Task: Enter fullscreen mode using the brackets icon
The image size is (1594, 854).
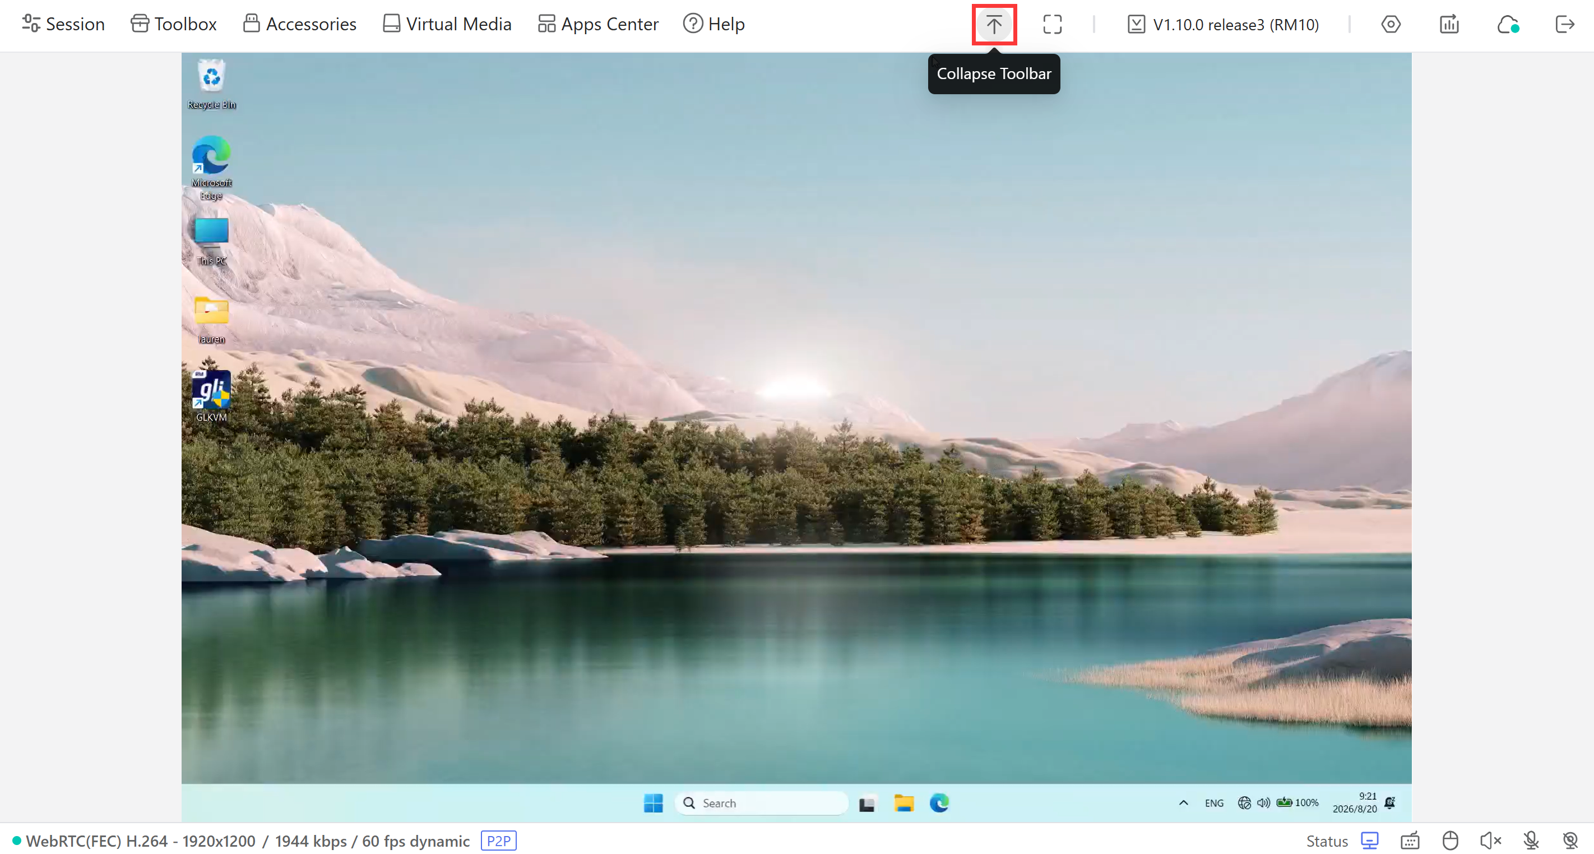Action: point(1052,24)
